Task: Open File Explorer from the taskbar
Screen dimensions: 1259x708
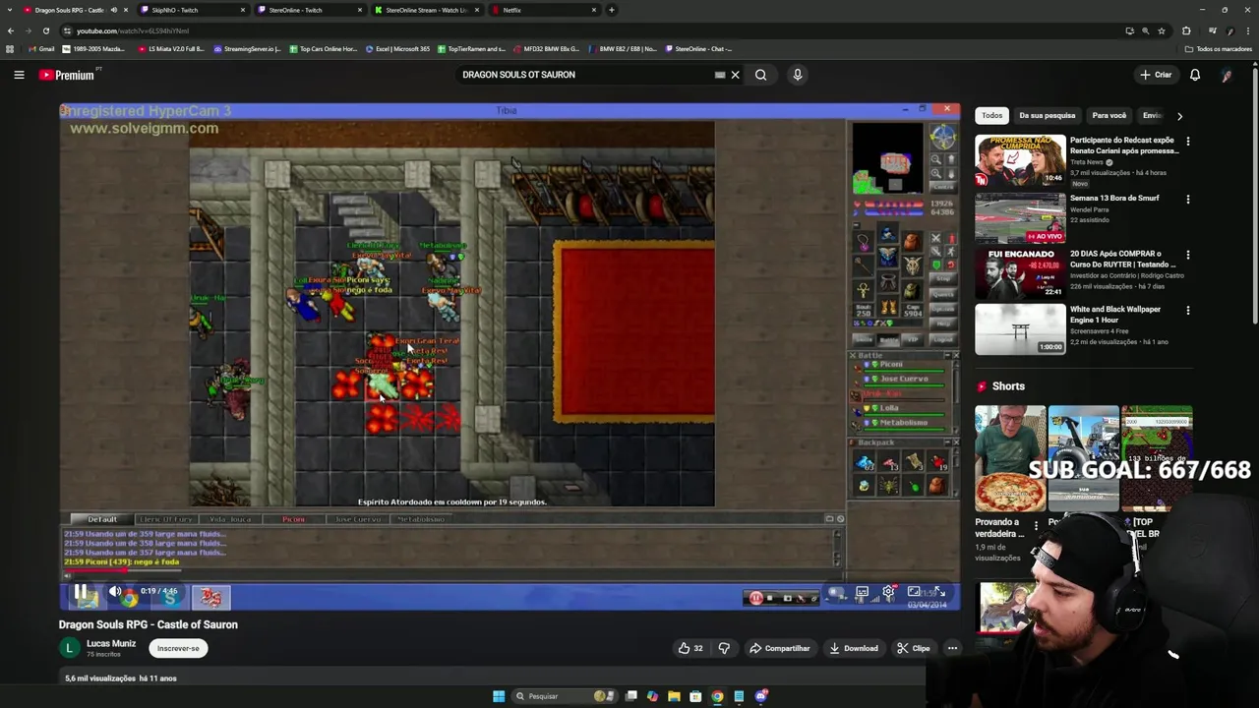Action: pyautogui.click(x=674, y=696)
